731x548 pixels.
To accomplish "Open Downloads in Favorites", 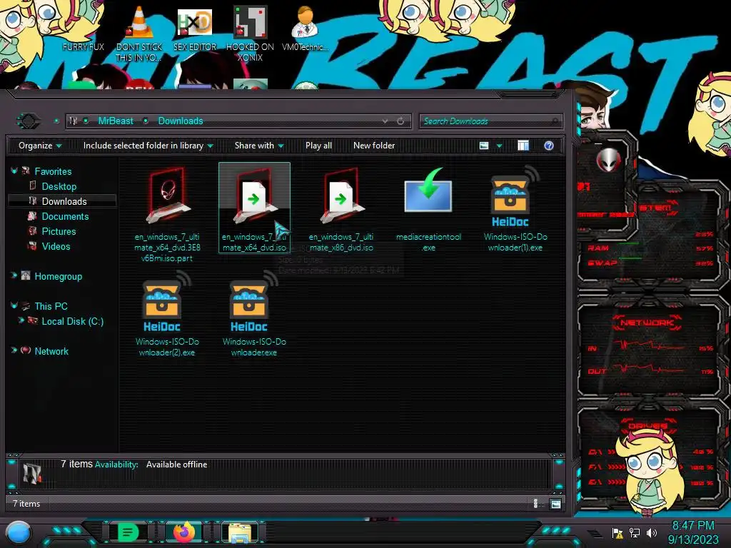I will (x=64, y=201).
